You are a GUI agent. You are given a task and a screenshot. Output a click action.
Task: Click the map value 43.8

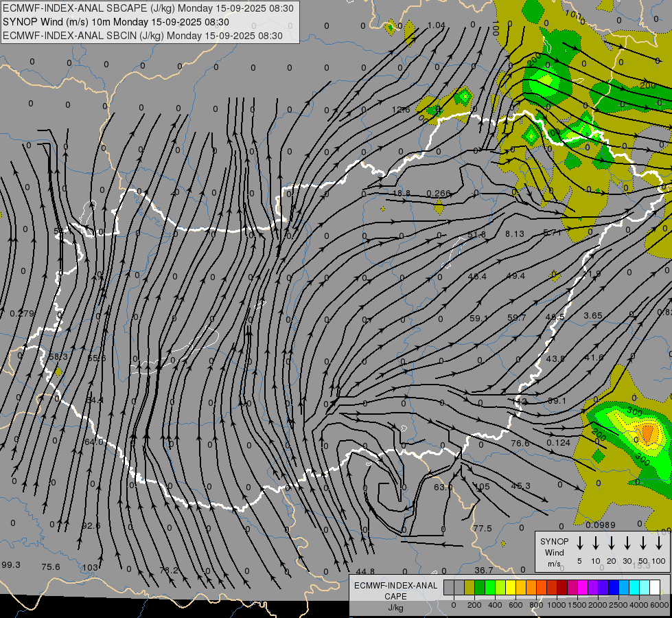pyautogui.click(x=555, y=358)
